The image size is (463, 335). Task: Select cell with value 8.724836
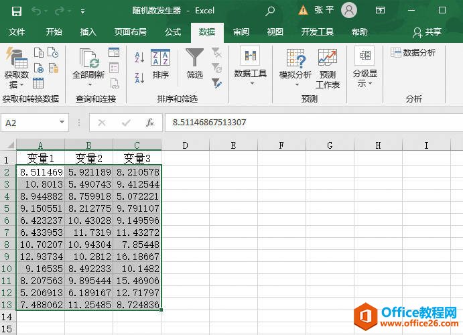[x=137, y=305]
